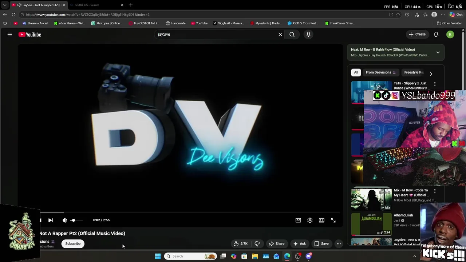Open the Alhamduliah video title

(x=403, y=215)
